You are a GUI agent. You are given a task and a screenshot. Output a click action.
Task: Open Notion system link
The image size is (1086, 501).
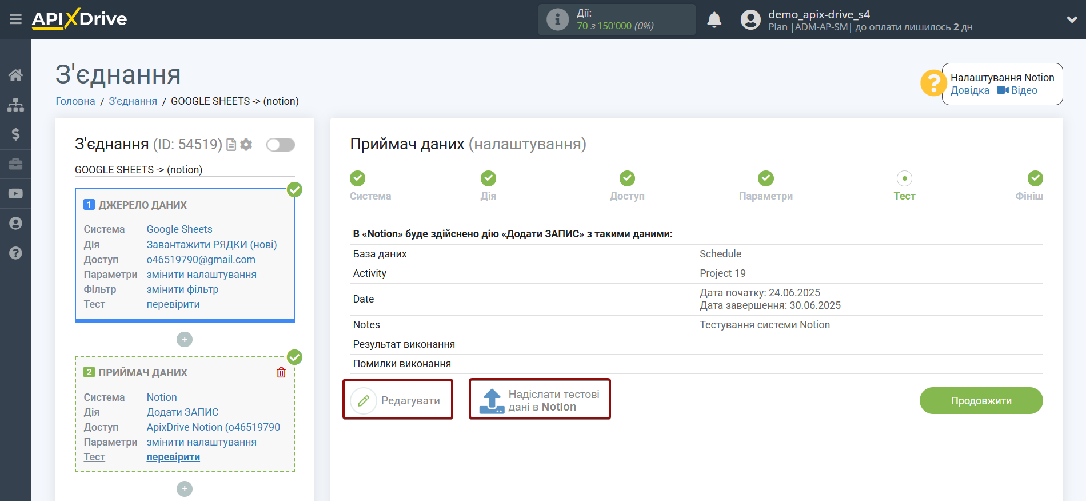tap(162, 397)
